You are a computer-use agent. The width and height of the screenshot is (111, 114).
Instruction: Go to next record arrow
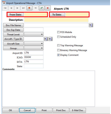pos(17,8)
